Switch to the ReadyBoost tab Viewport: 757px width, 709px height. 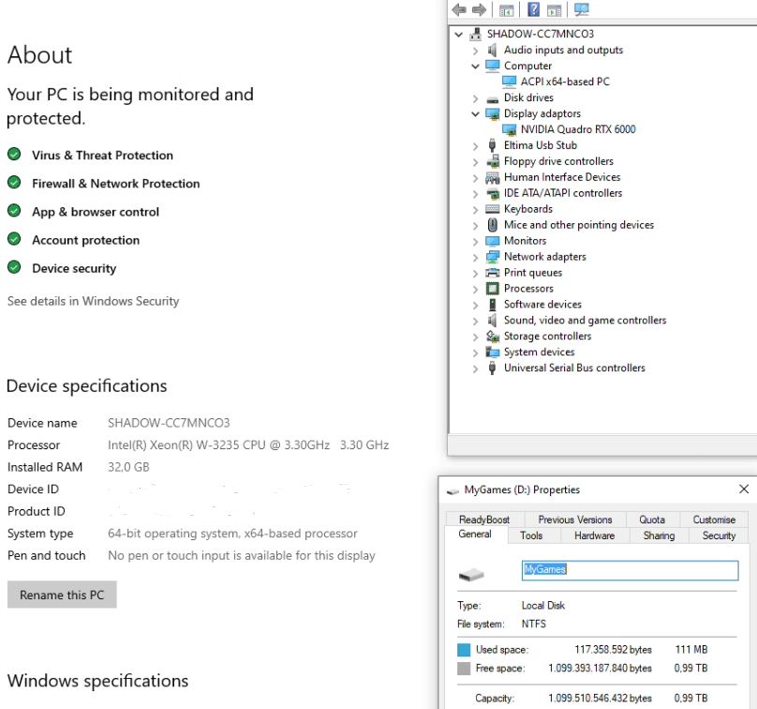484,520
